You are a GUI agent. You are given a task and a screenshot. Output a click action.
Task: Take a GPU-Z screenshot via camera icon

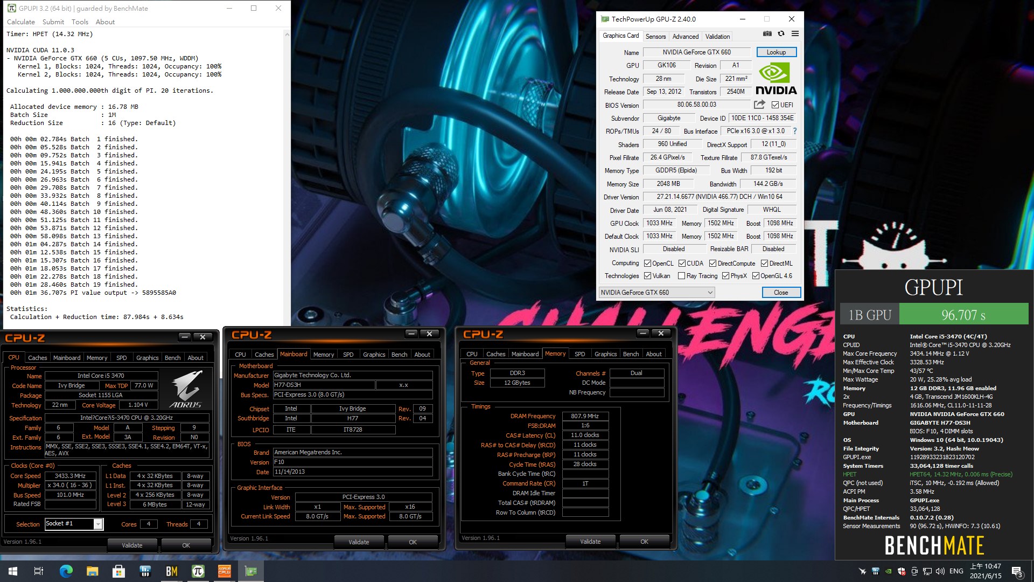pos(767,34)
